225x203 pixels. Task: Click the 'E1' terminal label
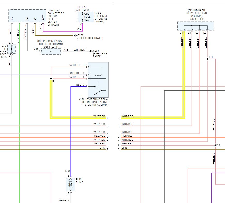189,33
